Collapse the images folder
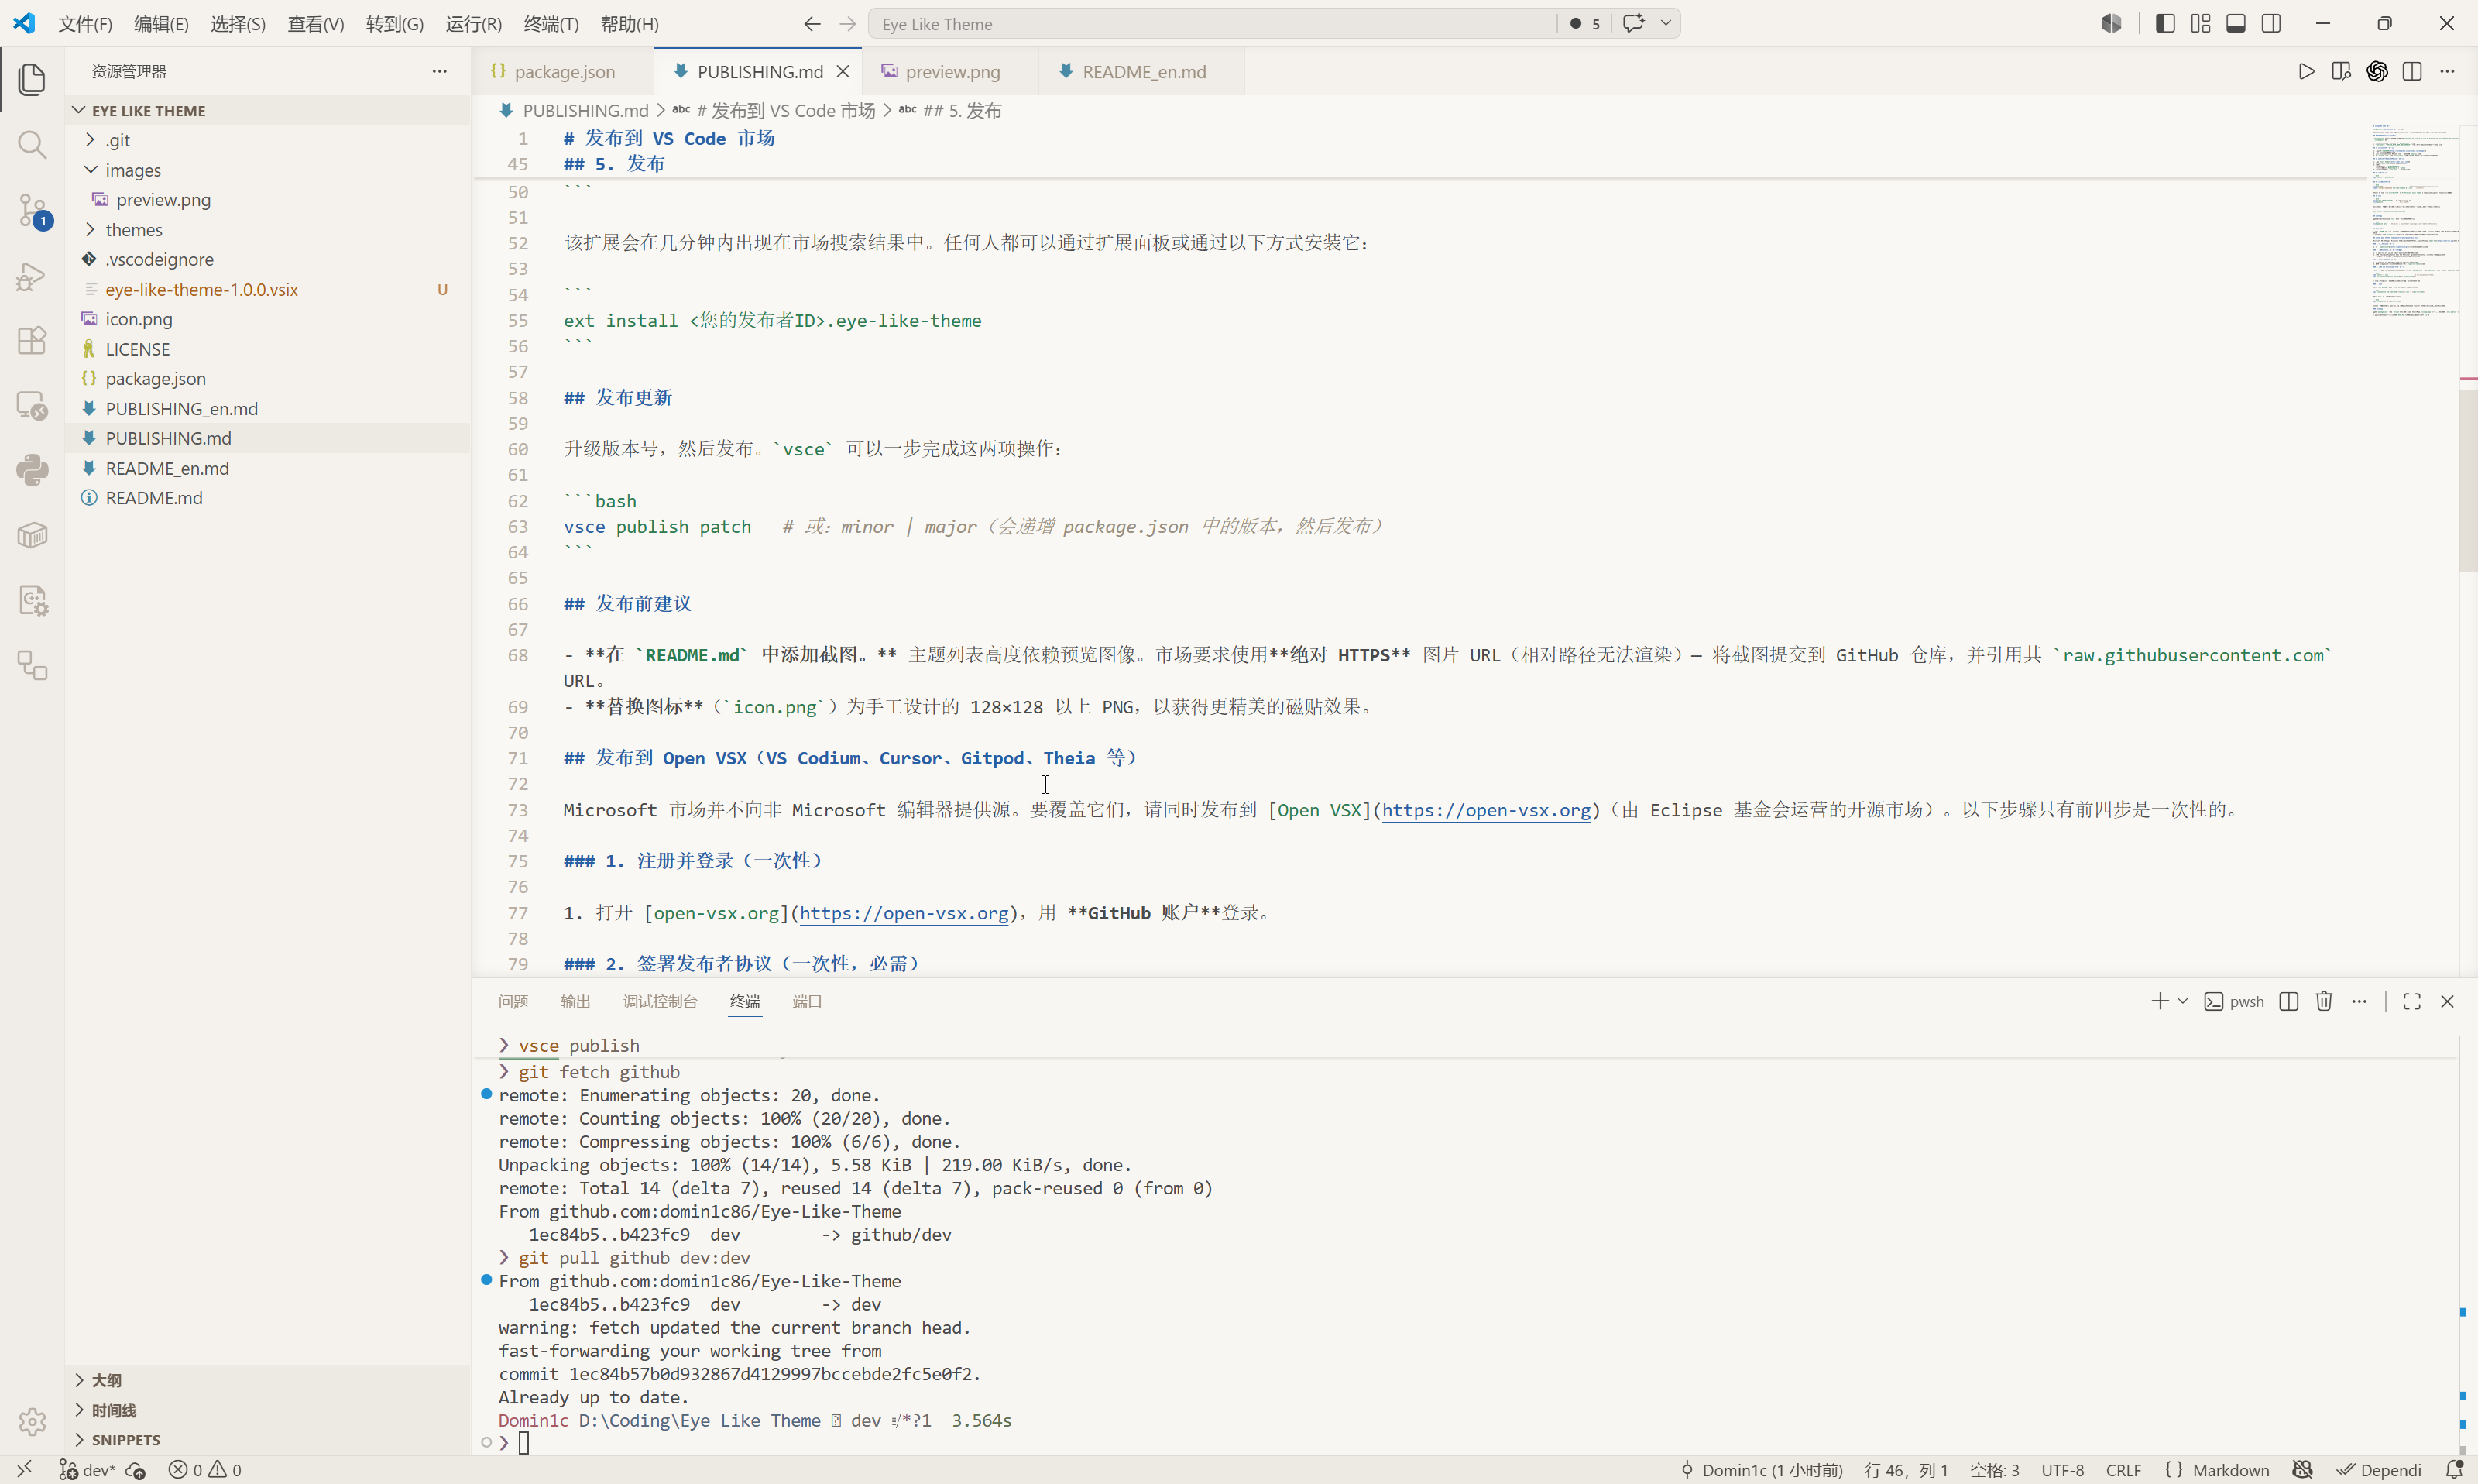Screen dimensions: 2478x1484 click(x=90, y=170)
